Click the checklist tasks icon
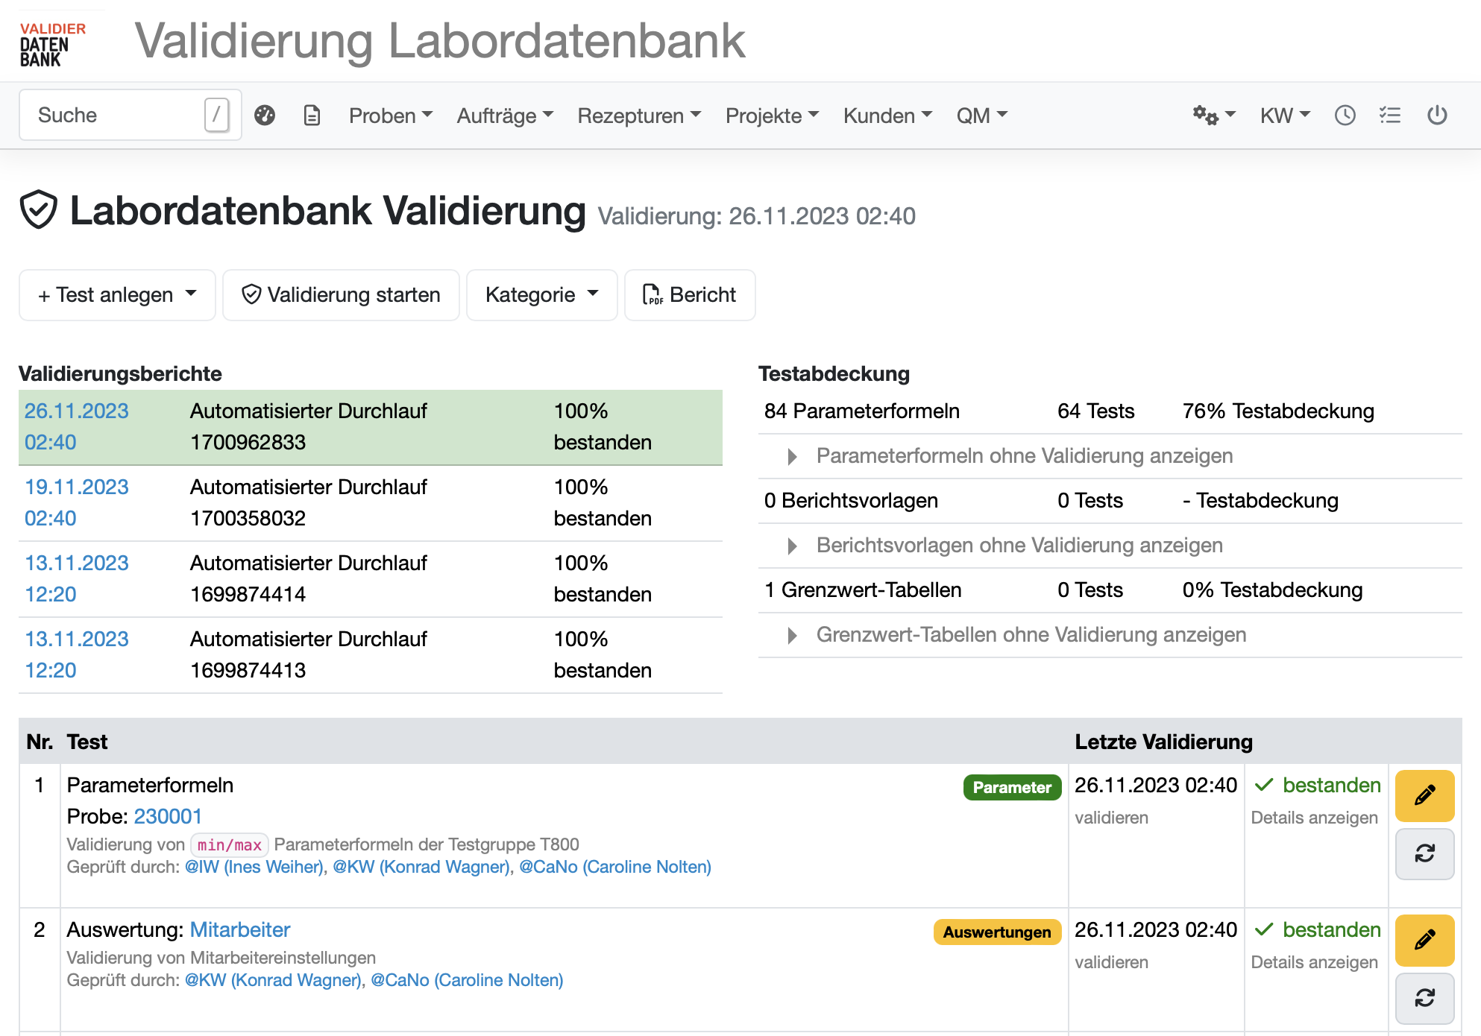 tap(1390, 115)
